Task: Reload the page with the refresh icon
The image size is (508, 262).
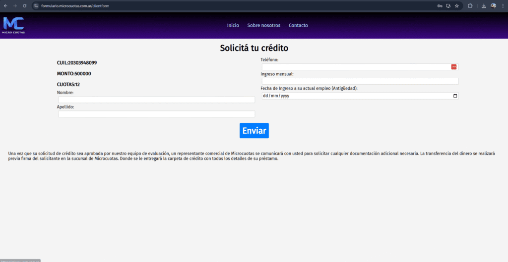Action: click(x=25, y=6)
